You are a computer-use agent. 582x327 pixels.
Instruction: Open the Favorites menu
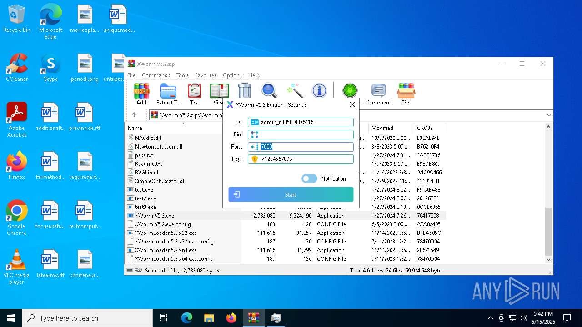[x=206, y=75]
